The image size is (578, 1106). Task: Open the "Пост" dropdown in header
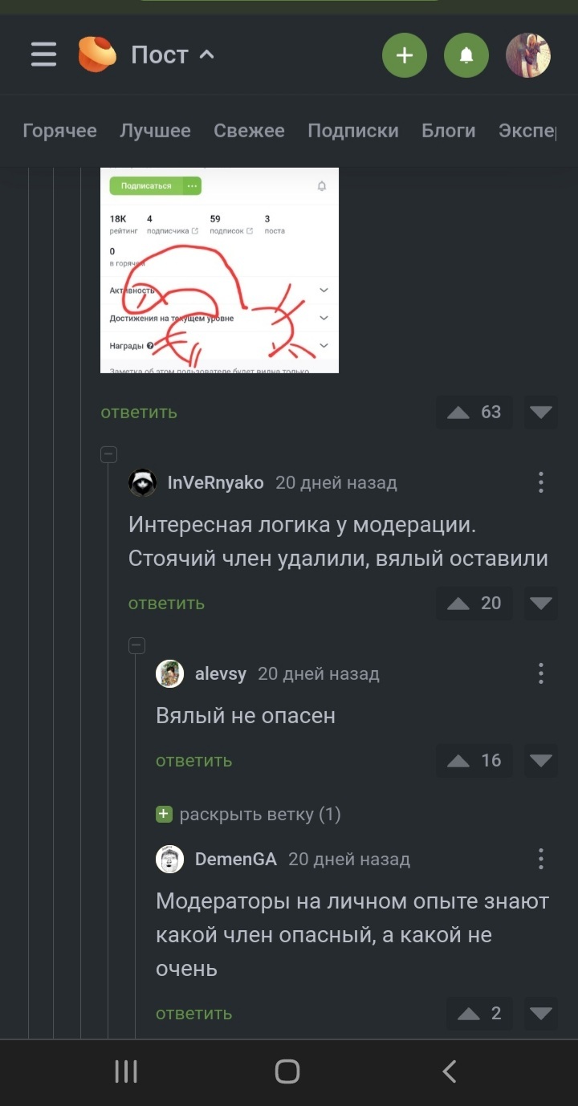click(173, 55)
